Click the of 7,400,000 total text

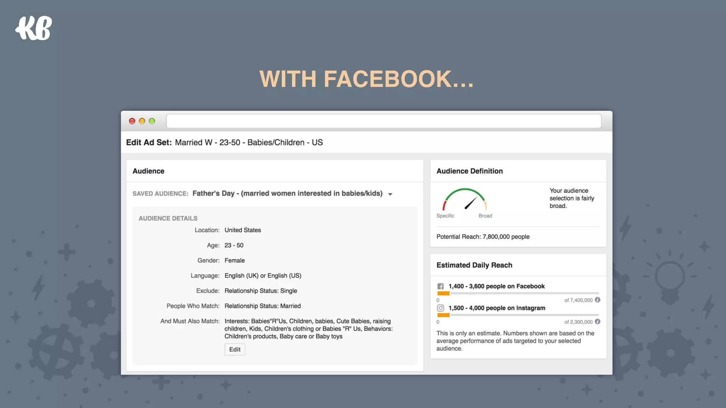[579, 300]
